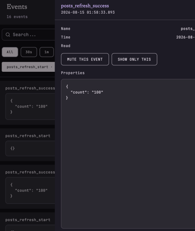Select the 1m time filter
195x231 pixels.
[46, 52]
